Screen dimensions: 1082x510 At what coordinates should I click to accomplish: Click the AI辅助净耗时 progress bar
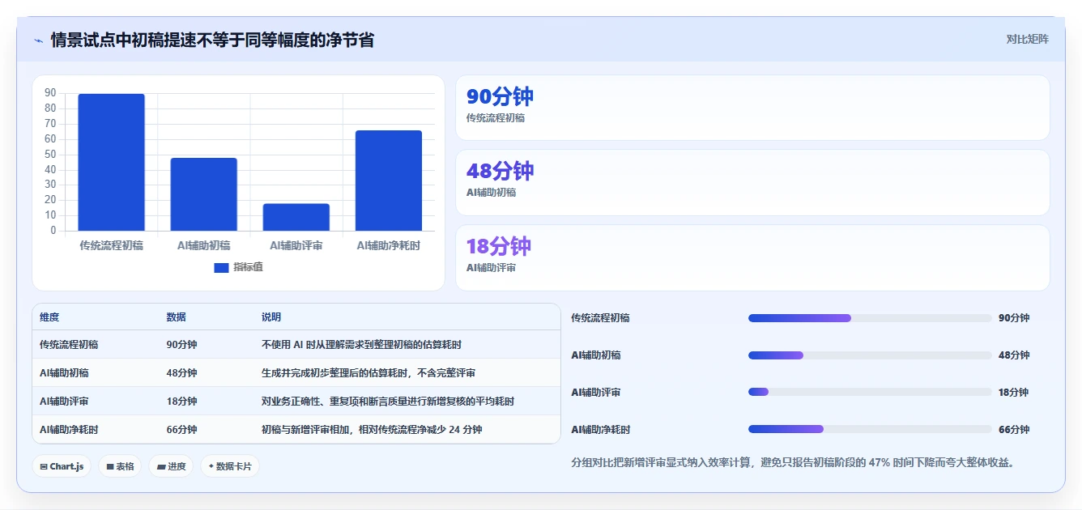coord(870,430)
